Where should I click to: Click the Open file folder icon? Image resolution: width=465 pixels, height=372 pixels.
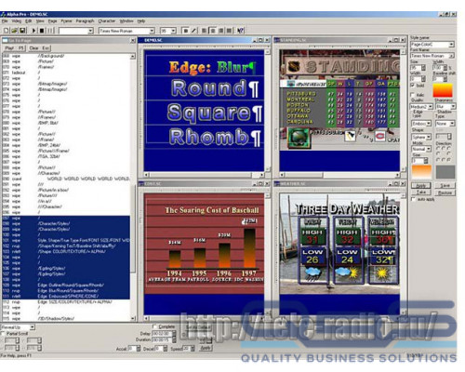tap(14, 31)
